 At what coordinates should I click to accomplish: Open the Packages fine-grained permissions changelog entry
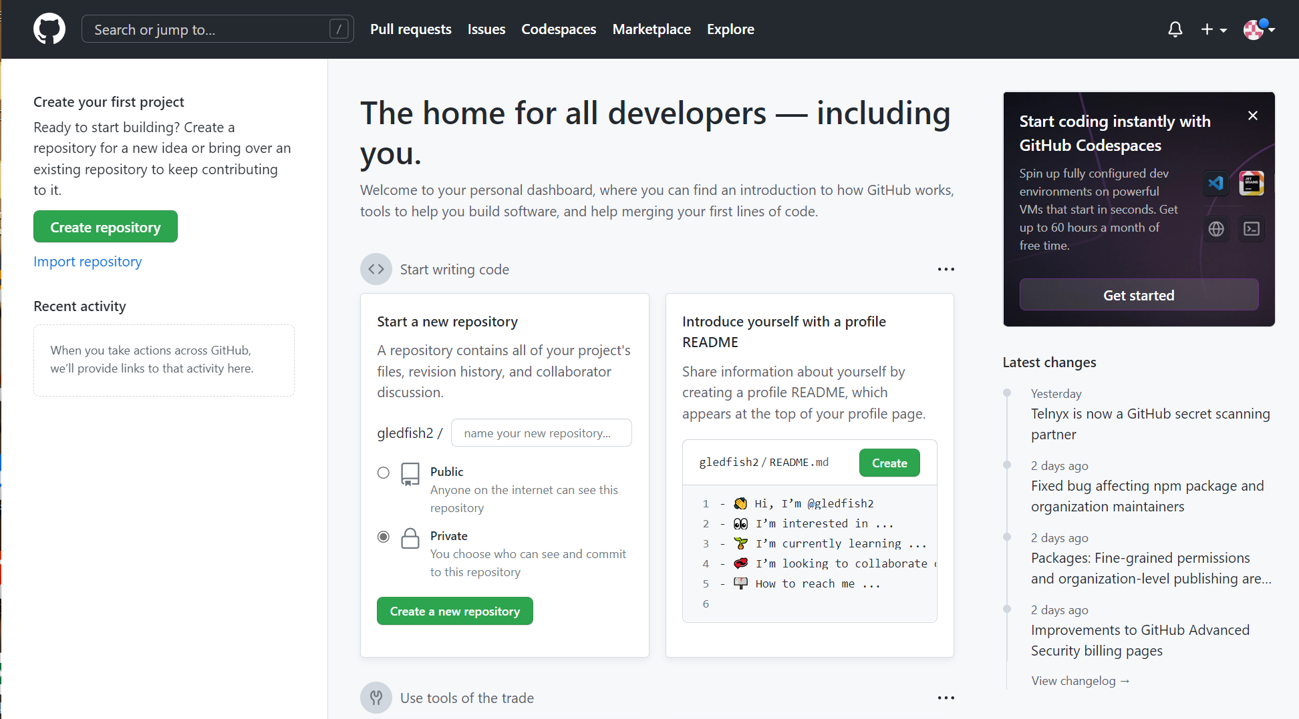1151,569
